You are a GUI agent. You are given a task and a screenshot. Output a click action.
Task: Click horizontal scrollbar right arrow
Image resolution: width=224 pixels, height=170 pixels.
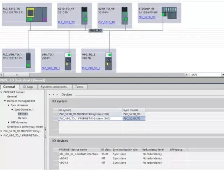coord(186,75)
